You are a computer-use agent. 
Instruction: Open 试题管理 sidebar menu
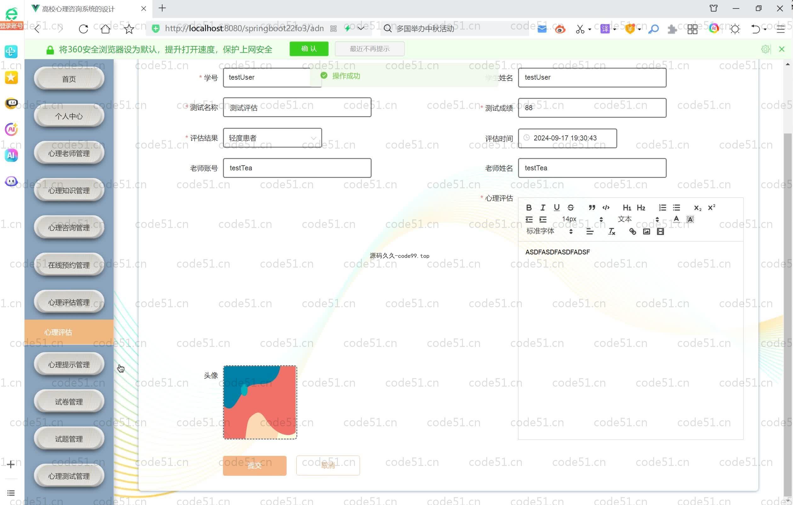(x=69, y=439)
